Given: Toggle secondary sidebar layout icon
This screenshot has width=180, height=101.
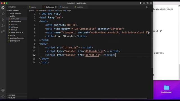Looking at the screenshot, I should 147,3.
